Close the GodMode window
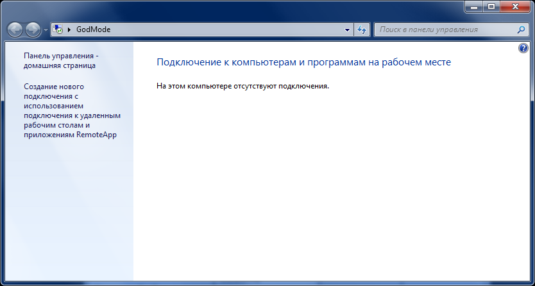The height and width of the screenshot is (286, 535). (x=515, y=6)
